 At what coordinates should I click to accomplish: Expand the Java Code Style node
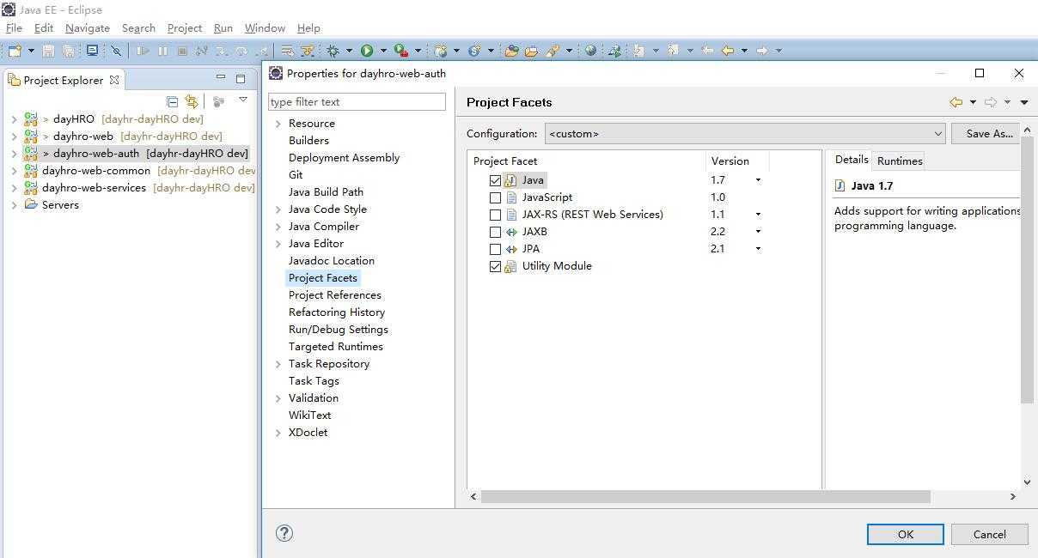(278, 209)
